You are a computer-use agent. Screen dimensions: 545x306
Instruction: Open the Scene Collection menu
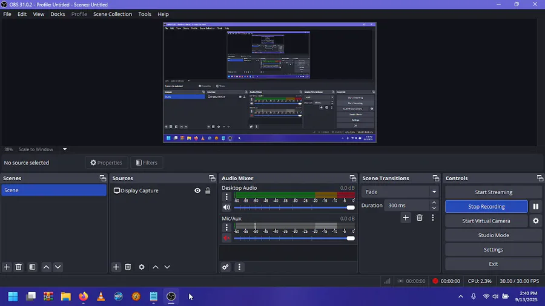pyautogui.click(x=113, y=15)
